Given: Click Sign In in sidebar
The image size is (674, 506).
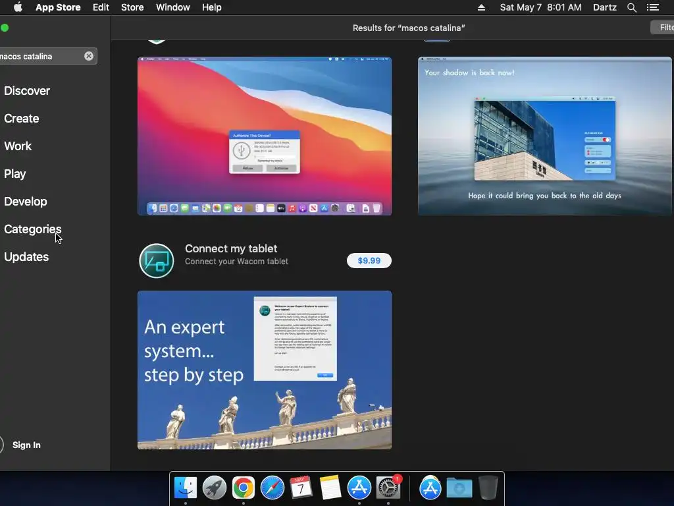Looking at the screenshot, I should (26, 445).
